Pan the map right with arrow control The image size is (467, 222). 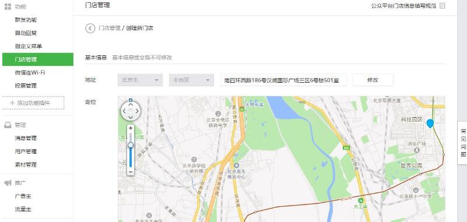coord(137,111)
